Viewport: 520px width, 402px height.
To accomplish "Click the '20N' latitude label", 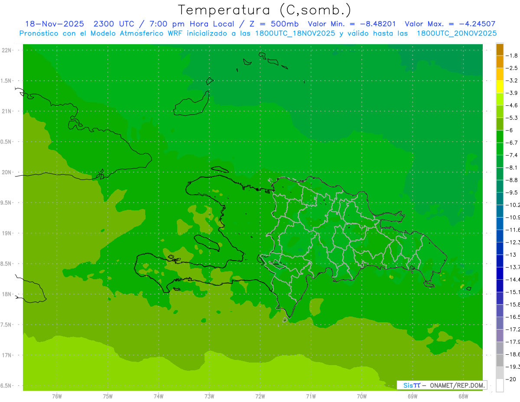I will (6, 172).
